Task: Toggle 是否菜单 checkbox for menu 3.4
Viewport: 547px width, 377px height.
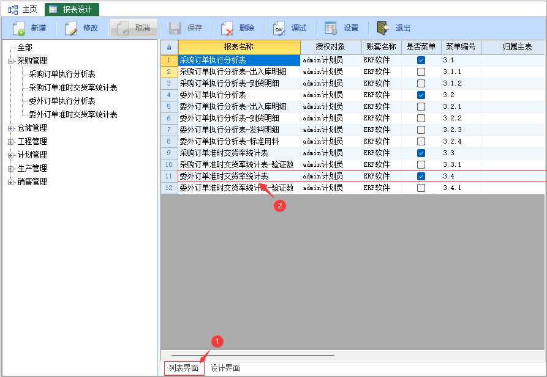Action: tap(421, 176)
